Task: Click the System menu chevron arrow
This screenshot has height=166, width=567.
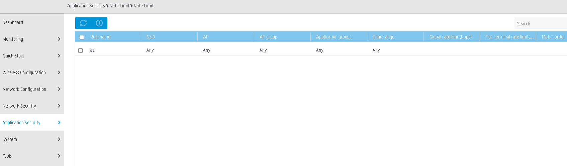Action: click(59, 139)
